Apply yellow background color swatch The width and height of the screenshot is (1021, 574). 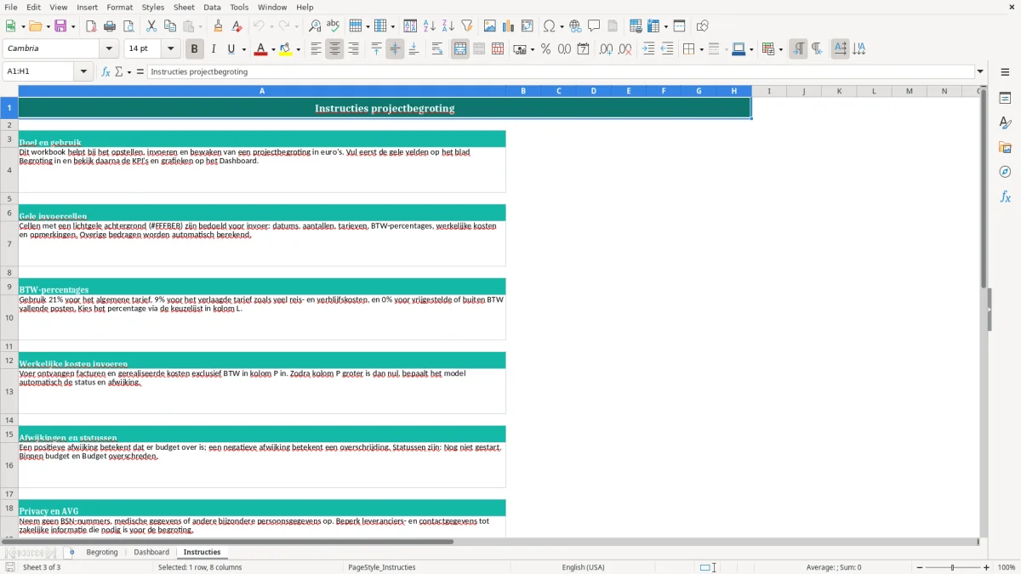point(286,49)
